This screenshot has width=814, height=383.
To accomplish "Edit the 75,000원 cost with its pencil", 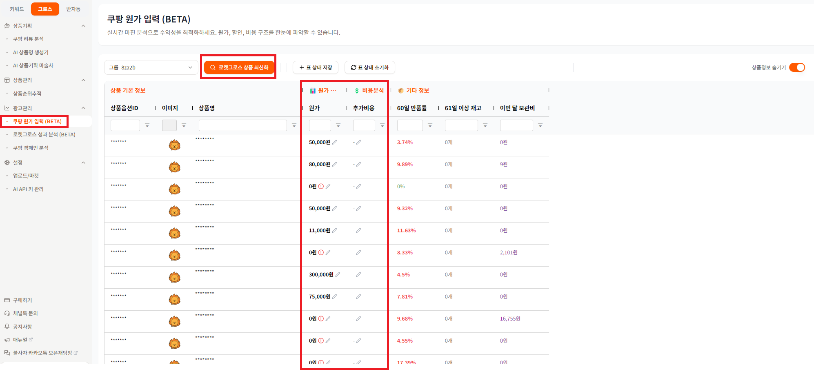I will click(335, 296).
